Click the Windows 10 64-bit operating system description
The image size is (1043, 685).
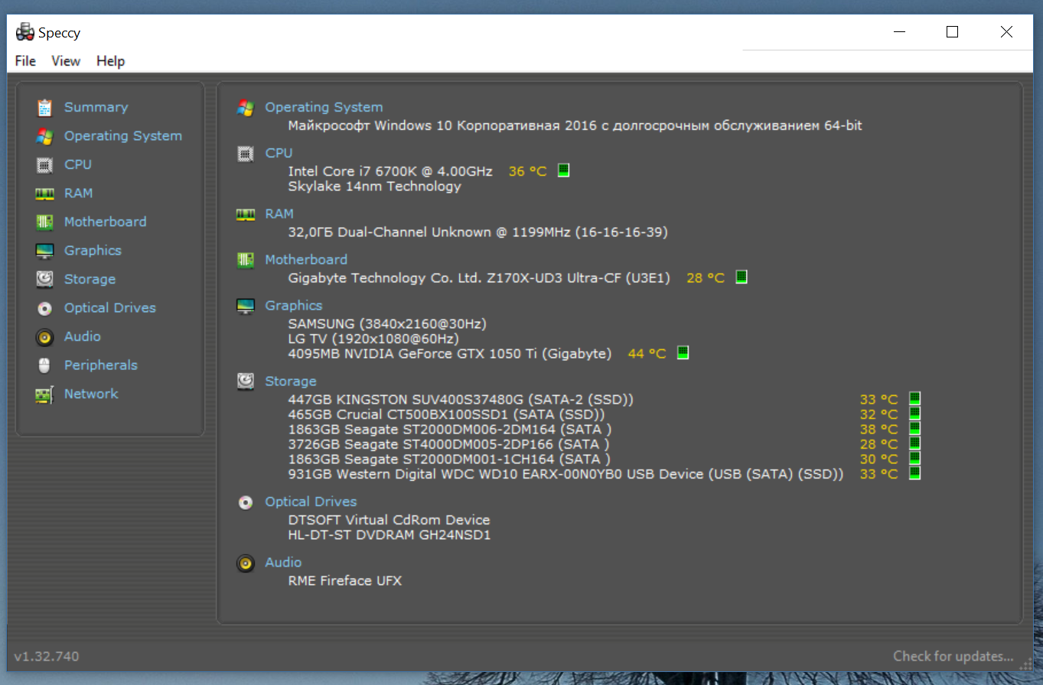coord(575,125)
